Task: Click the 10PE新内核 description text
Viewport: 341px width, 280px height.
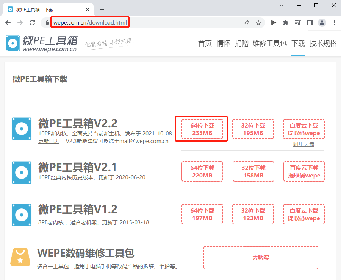Action: [x=105, y=133]
